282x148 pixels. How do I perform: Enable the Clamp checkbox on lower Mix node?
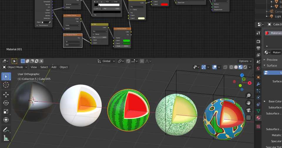tap(93, 34)
